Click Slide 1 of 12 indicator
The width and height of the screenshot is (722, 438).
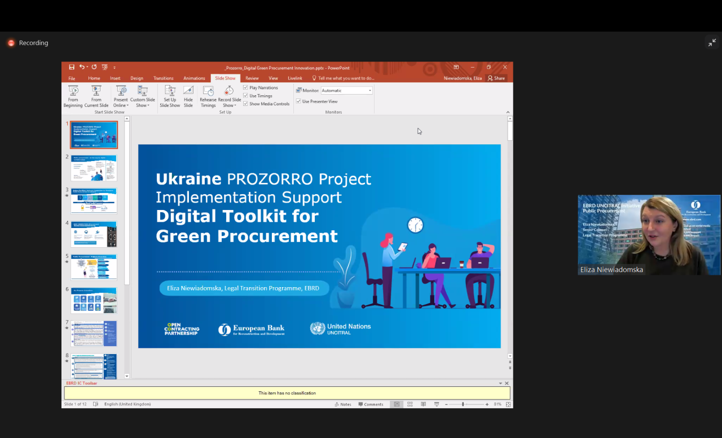pos(76,404)
